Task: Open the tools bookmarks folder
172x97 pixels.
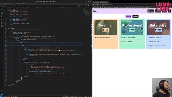Action: 123,7
